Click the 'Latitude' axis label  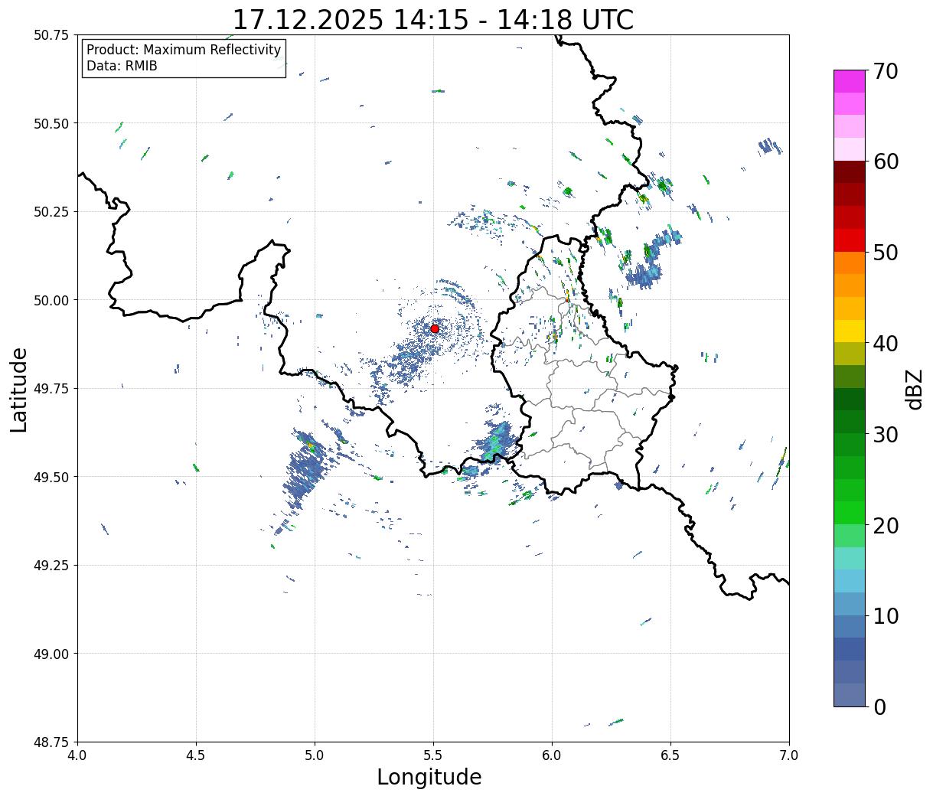19,390
